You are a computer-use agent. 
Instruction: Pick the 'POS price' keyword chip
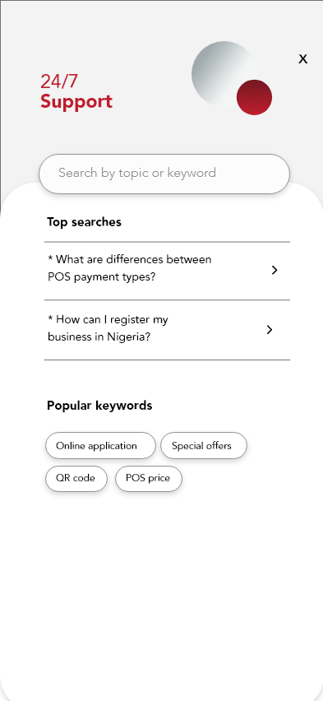(x=149, y=478)
